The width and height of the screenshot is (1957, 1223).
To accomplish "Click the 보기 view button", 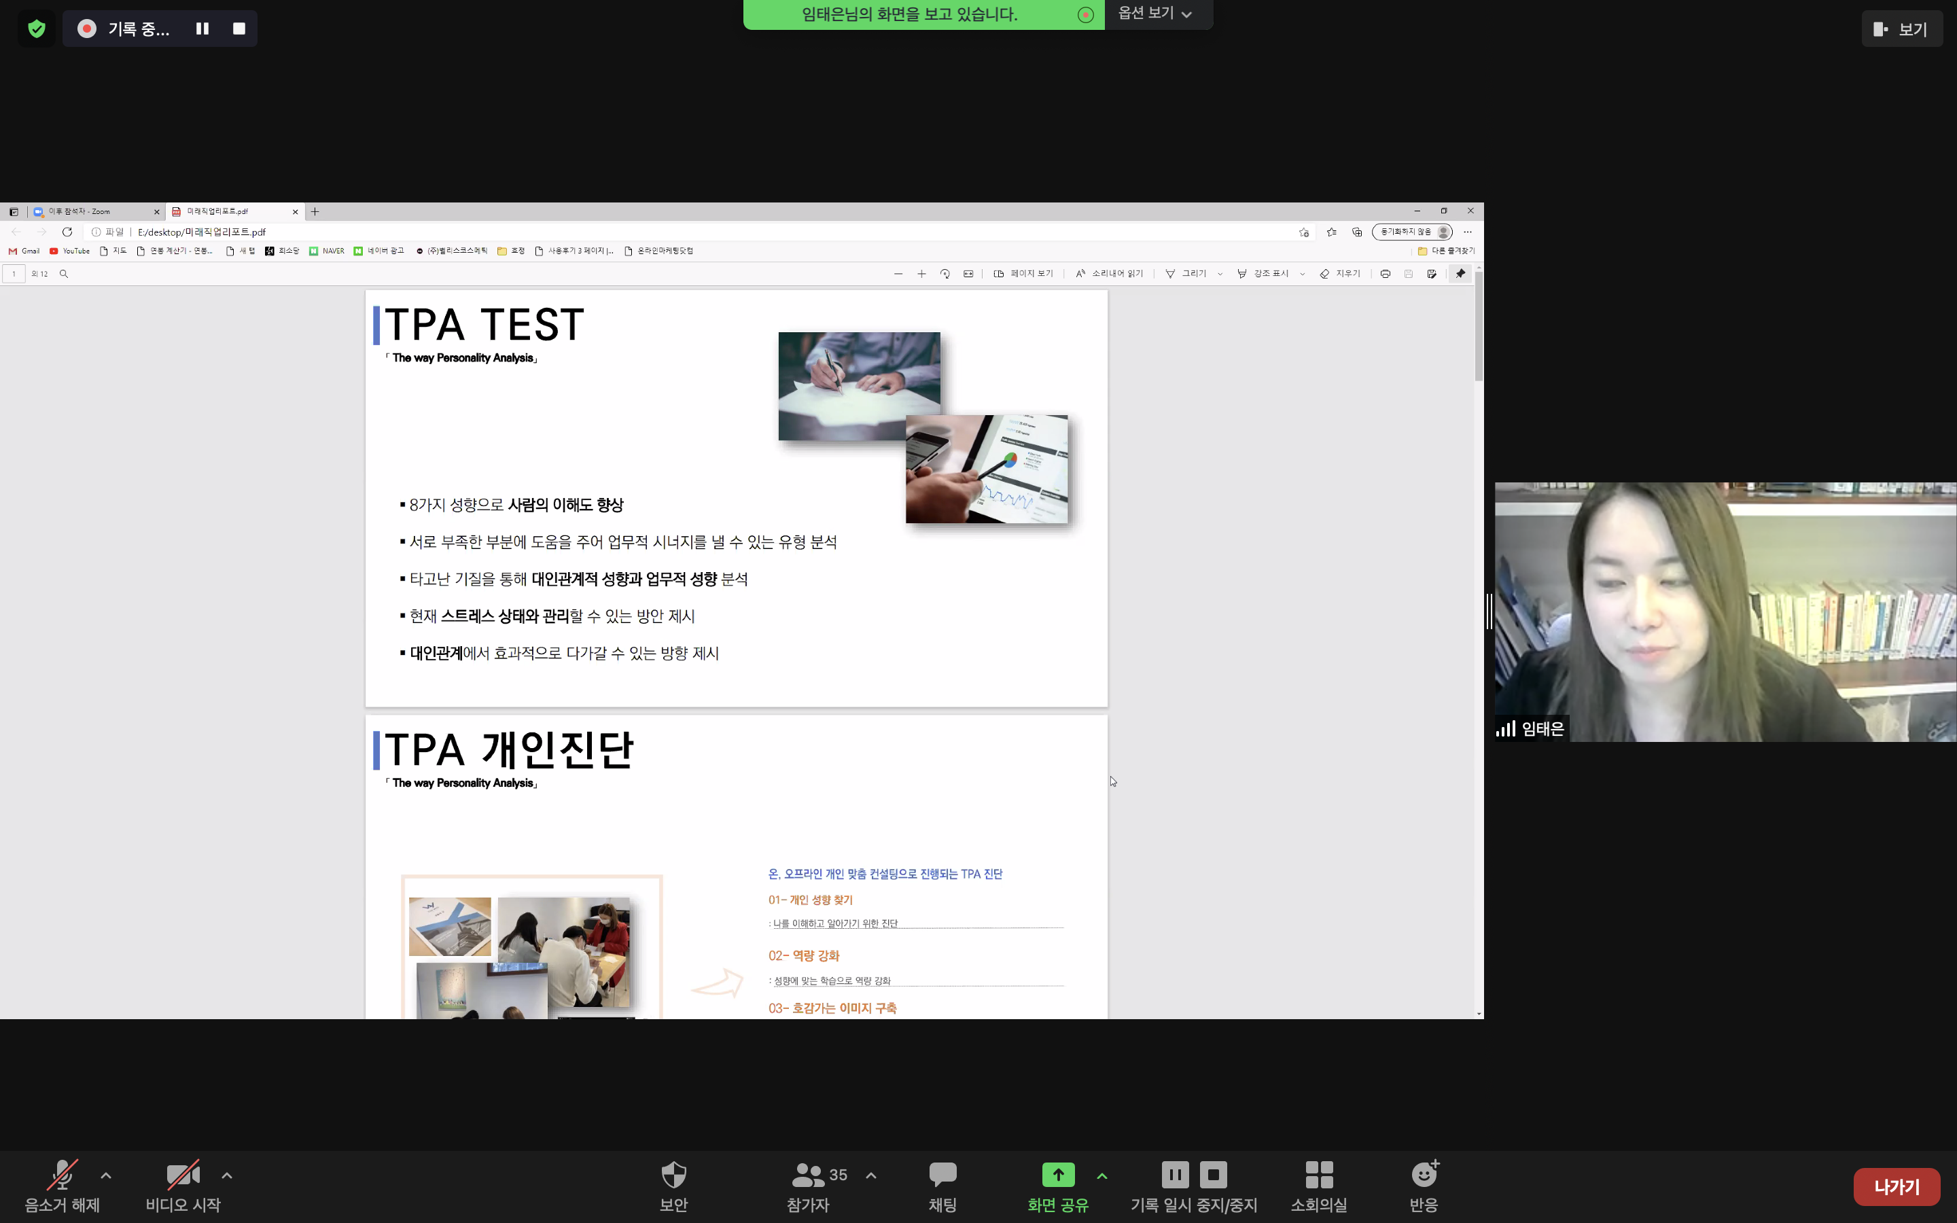I will [1901, 29].
